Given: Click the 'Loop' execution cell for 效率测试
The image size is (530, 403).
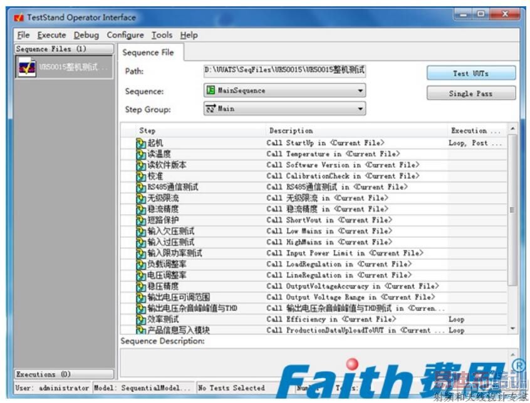Looking at the screenshot, I should coord(456,319).
